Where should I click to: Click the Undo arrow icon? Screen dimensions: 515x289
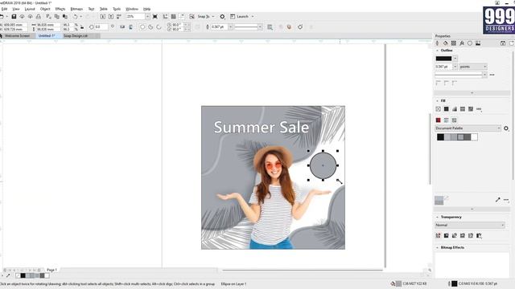click(75, 16)
